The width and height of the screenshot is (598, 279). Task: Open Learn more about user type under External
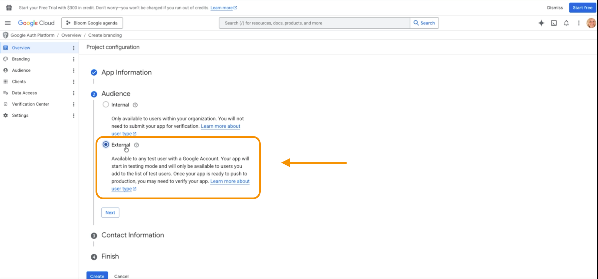point(230,181)
